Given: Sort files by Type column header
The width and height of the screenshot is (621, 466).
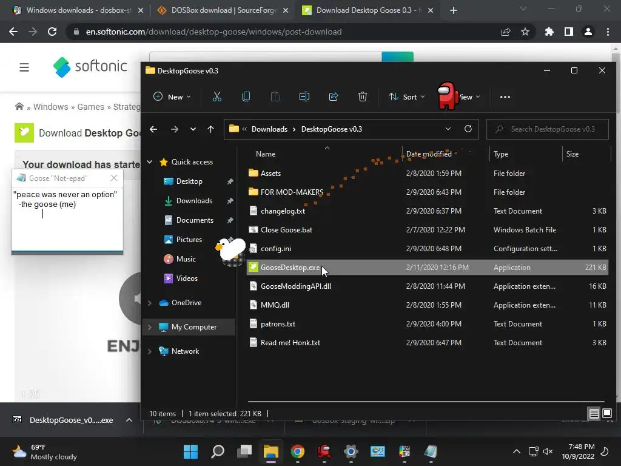Looking at the screenshot, I should [500, 154].
